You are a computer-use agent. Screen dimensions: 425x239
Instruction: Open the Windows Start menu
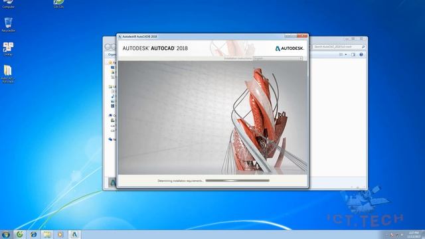(x=5, y=234)
